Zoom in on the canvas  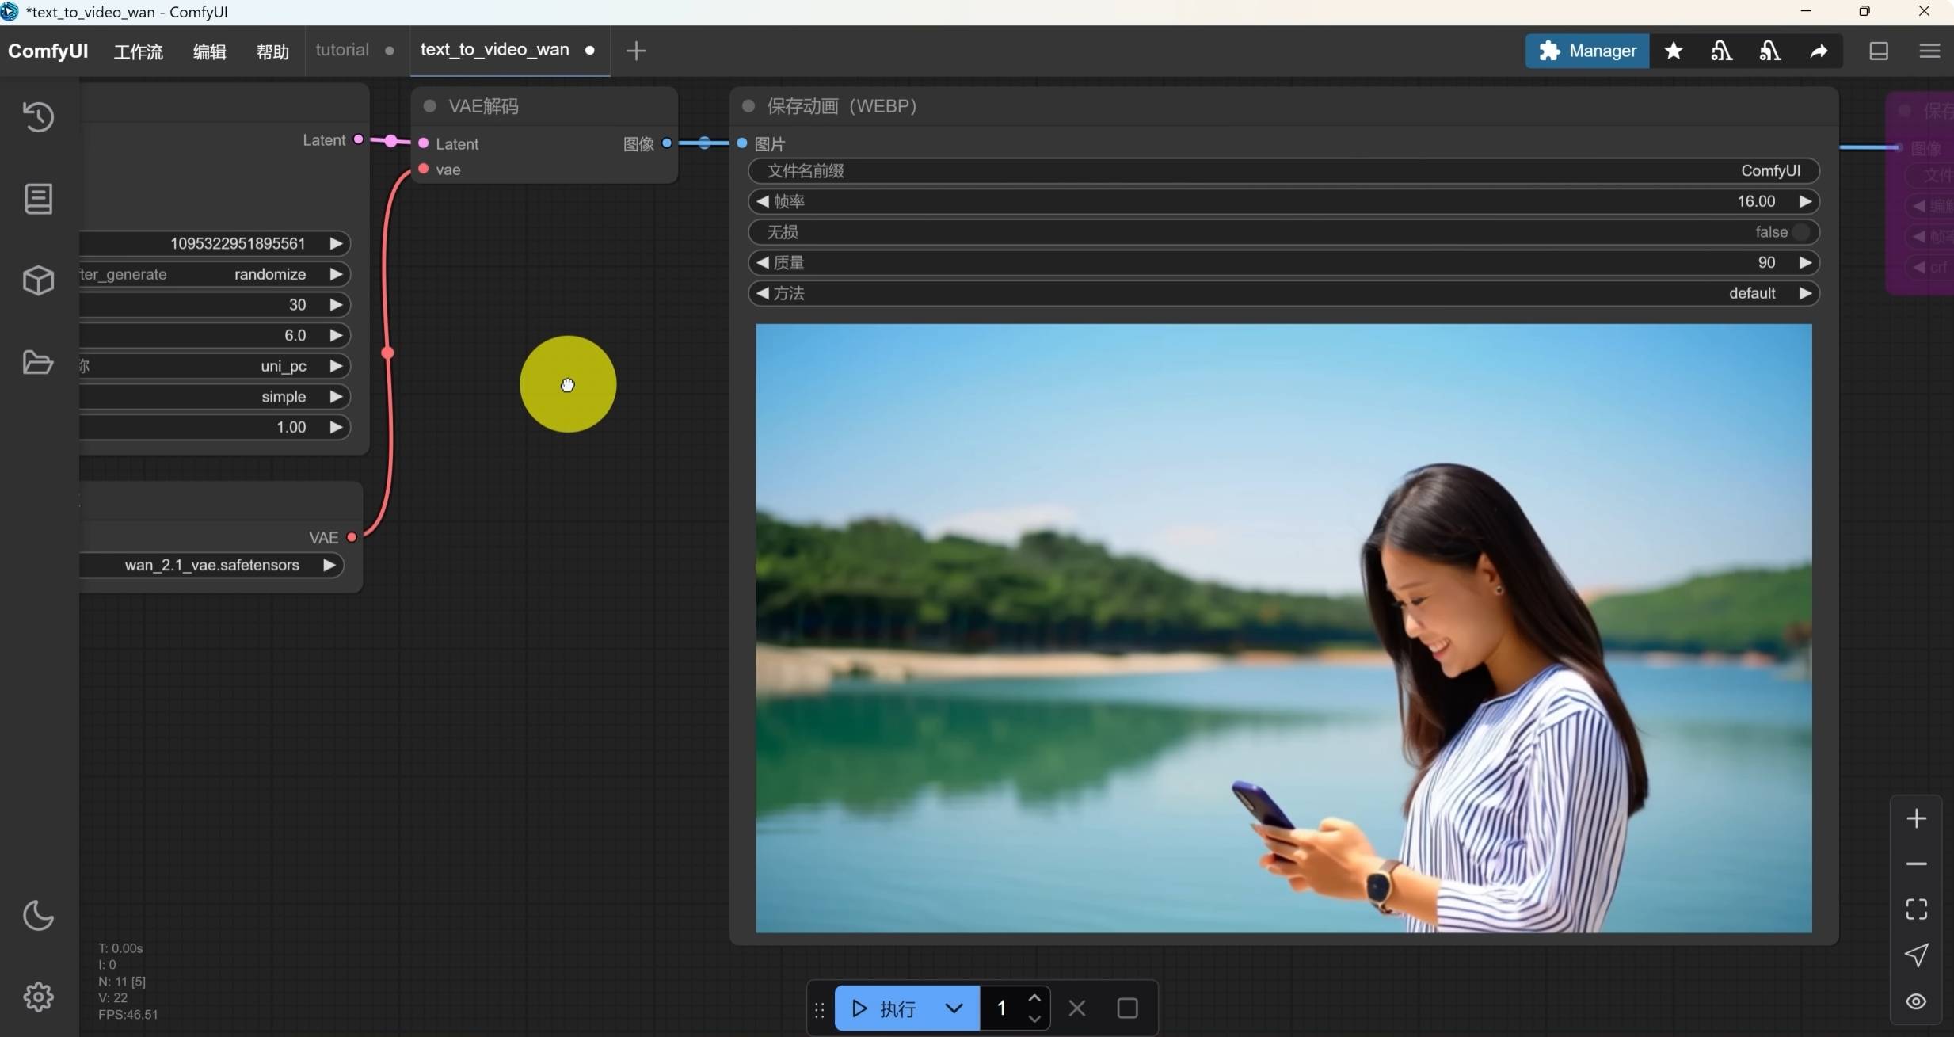coord(1916,818)
